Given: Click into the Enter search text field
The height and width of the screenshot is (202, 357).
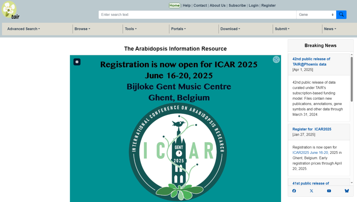Looking at the screenshot, I should pos(197,15).
